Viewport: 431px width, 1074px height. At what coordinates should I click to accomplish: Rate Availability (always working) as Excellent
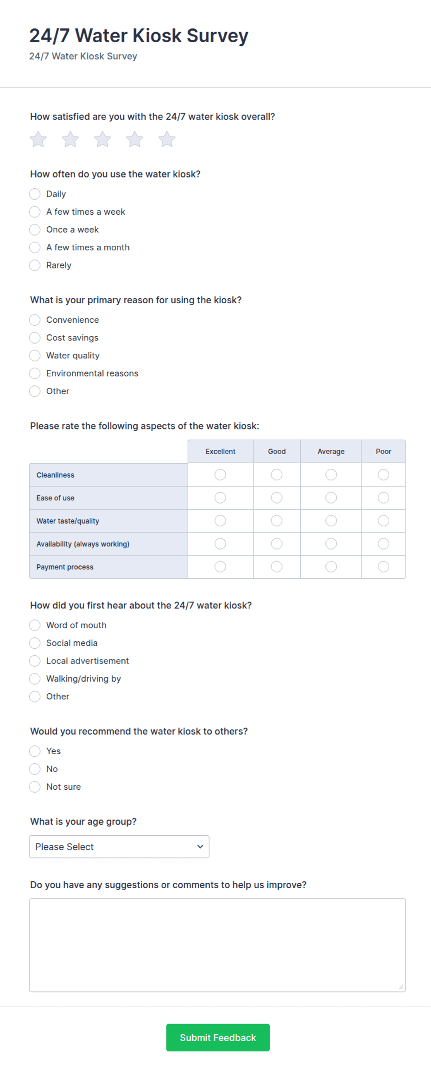[221, 543]
